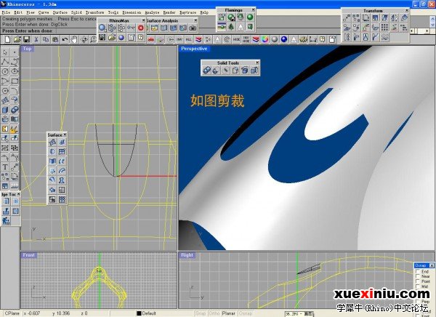The height and width of the screenshot is (317, 436).
Task: Open the Dimension menu
Action: click(132, 12)
